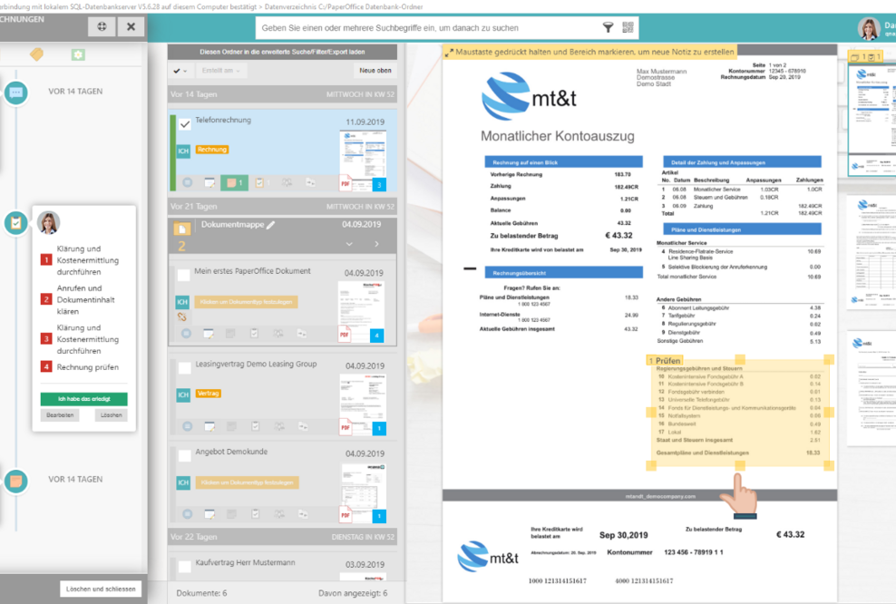Viewport: 896px width, 604px height.
Task: Open the Erstellt am sorting dropdown
Action: [x=220, y=71]
